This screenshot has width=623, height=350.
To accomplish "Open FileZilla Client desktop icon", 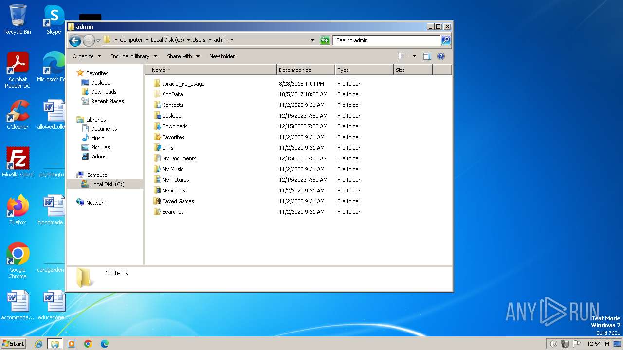I will (x=18, y=162).
